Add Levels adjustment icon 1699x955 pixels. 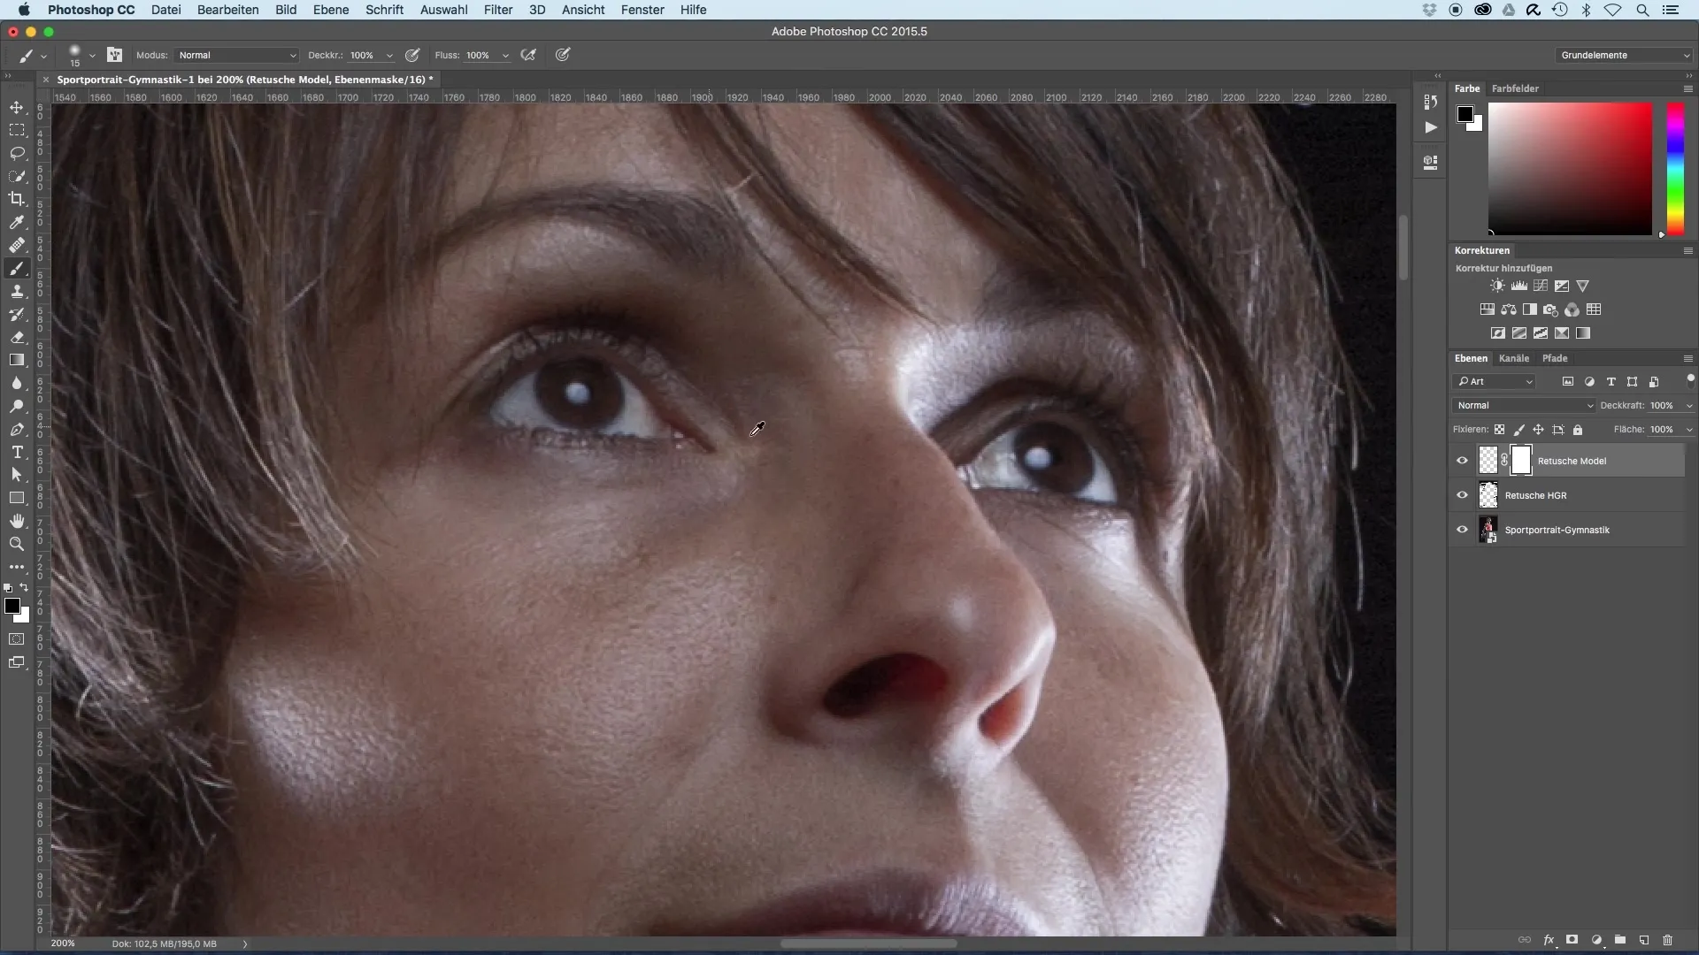pyautogui.click(x=1518, y=286)
